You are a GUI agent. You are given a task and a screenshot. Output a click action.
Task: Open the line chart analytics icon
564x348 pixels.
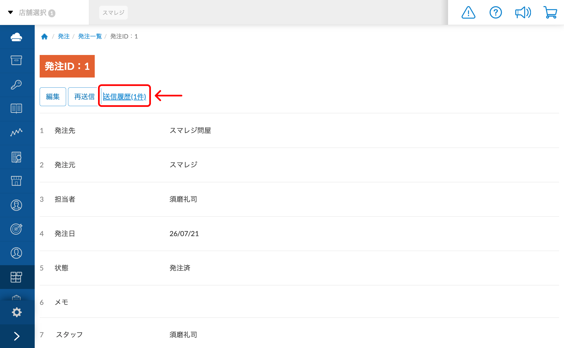17,132
